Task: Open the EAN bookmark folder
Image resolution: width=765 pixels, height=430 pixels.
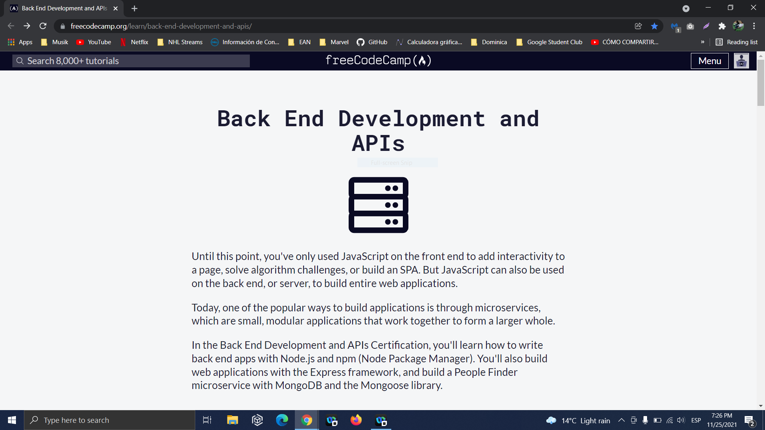Action: pyautogui.click(x=299, y=42)
